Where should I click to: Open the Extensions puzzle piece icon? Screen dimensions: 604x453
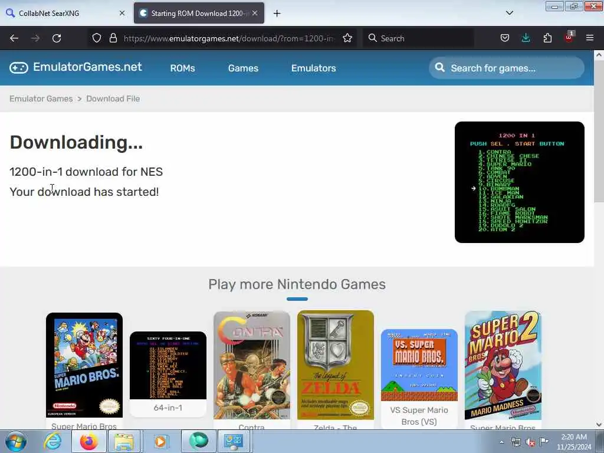click(x=547, y=38)
